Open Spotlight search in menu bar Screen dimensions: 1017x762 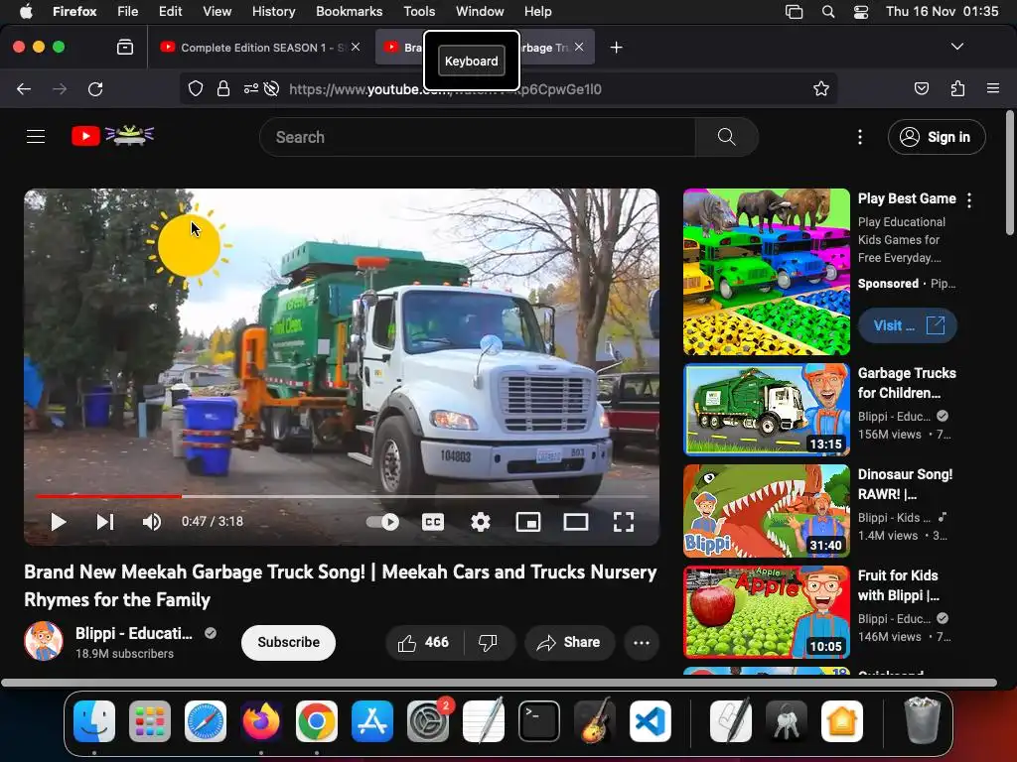[828, 11]
